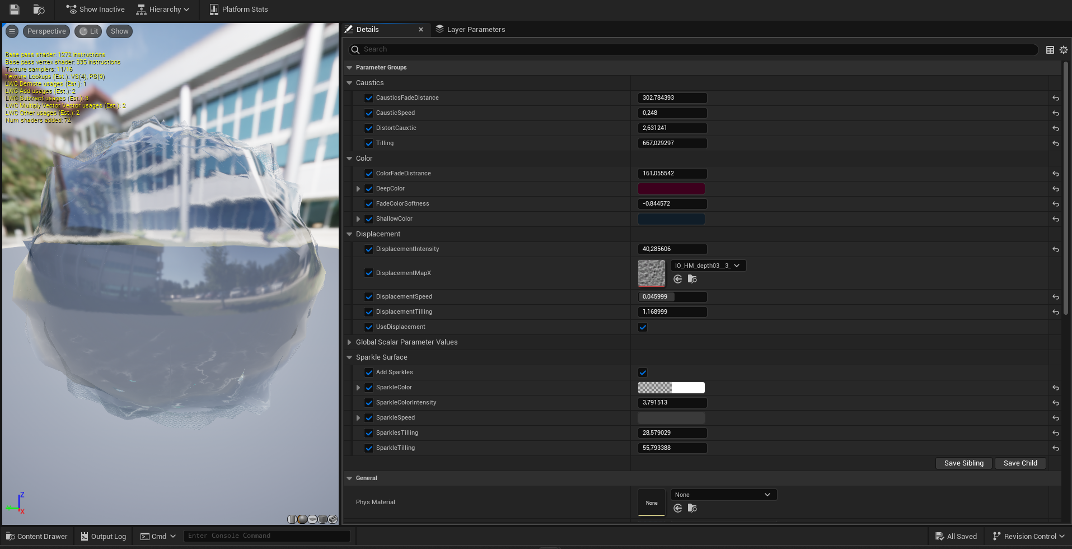Uncheck the CausticSpeed override checkbox

click(x=369, y=113)
